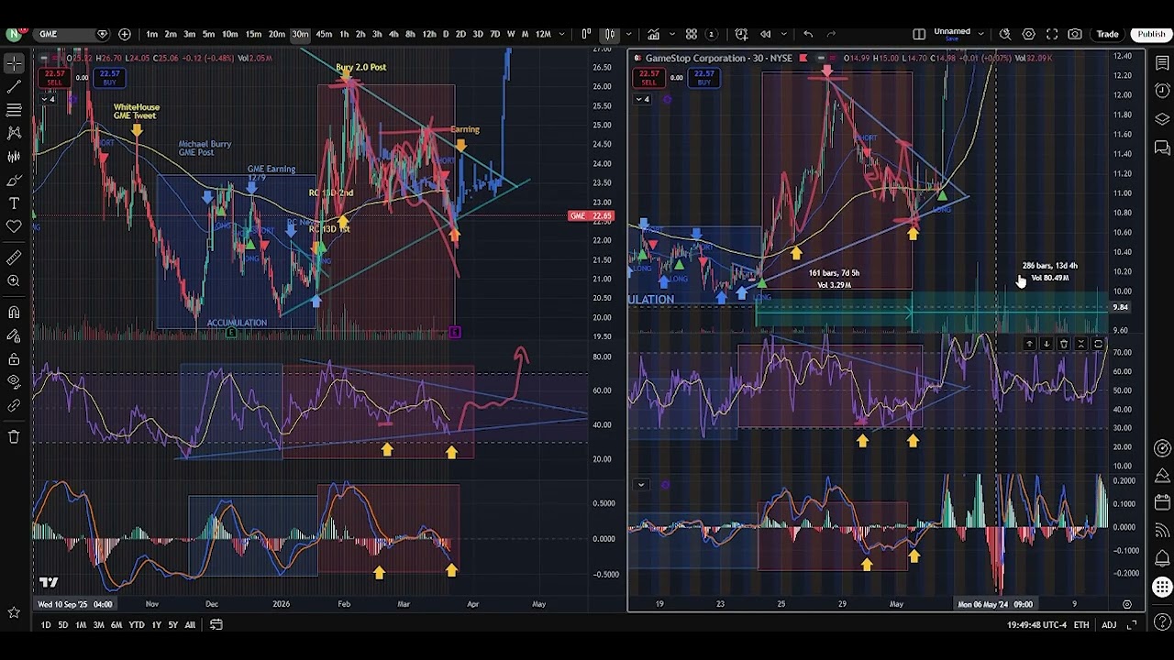Screen dimensions: 1174x660
Task: Expand the chart type dropdown arrow
Action: tap(629, 34)
